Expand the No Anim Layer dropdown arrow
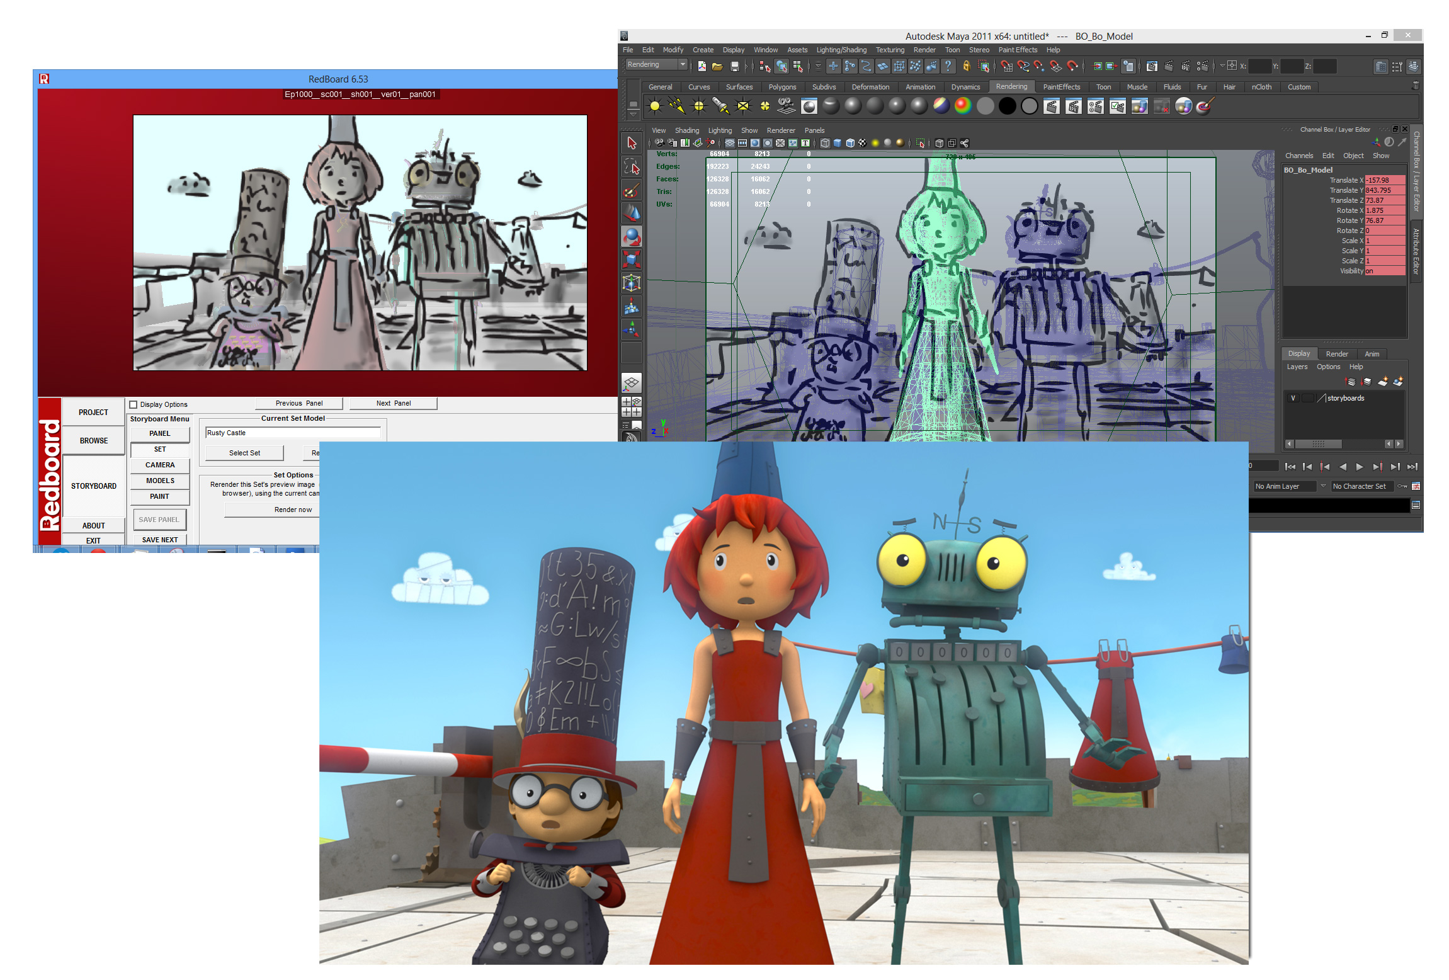Viewport: 1449px width, 980px height. [1322, 486]
